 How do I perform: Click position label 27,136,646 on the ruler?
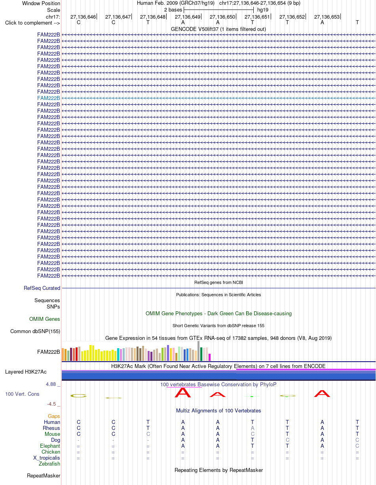coord(83,17)
